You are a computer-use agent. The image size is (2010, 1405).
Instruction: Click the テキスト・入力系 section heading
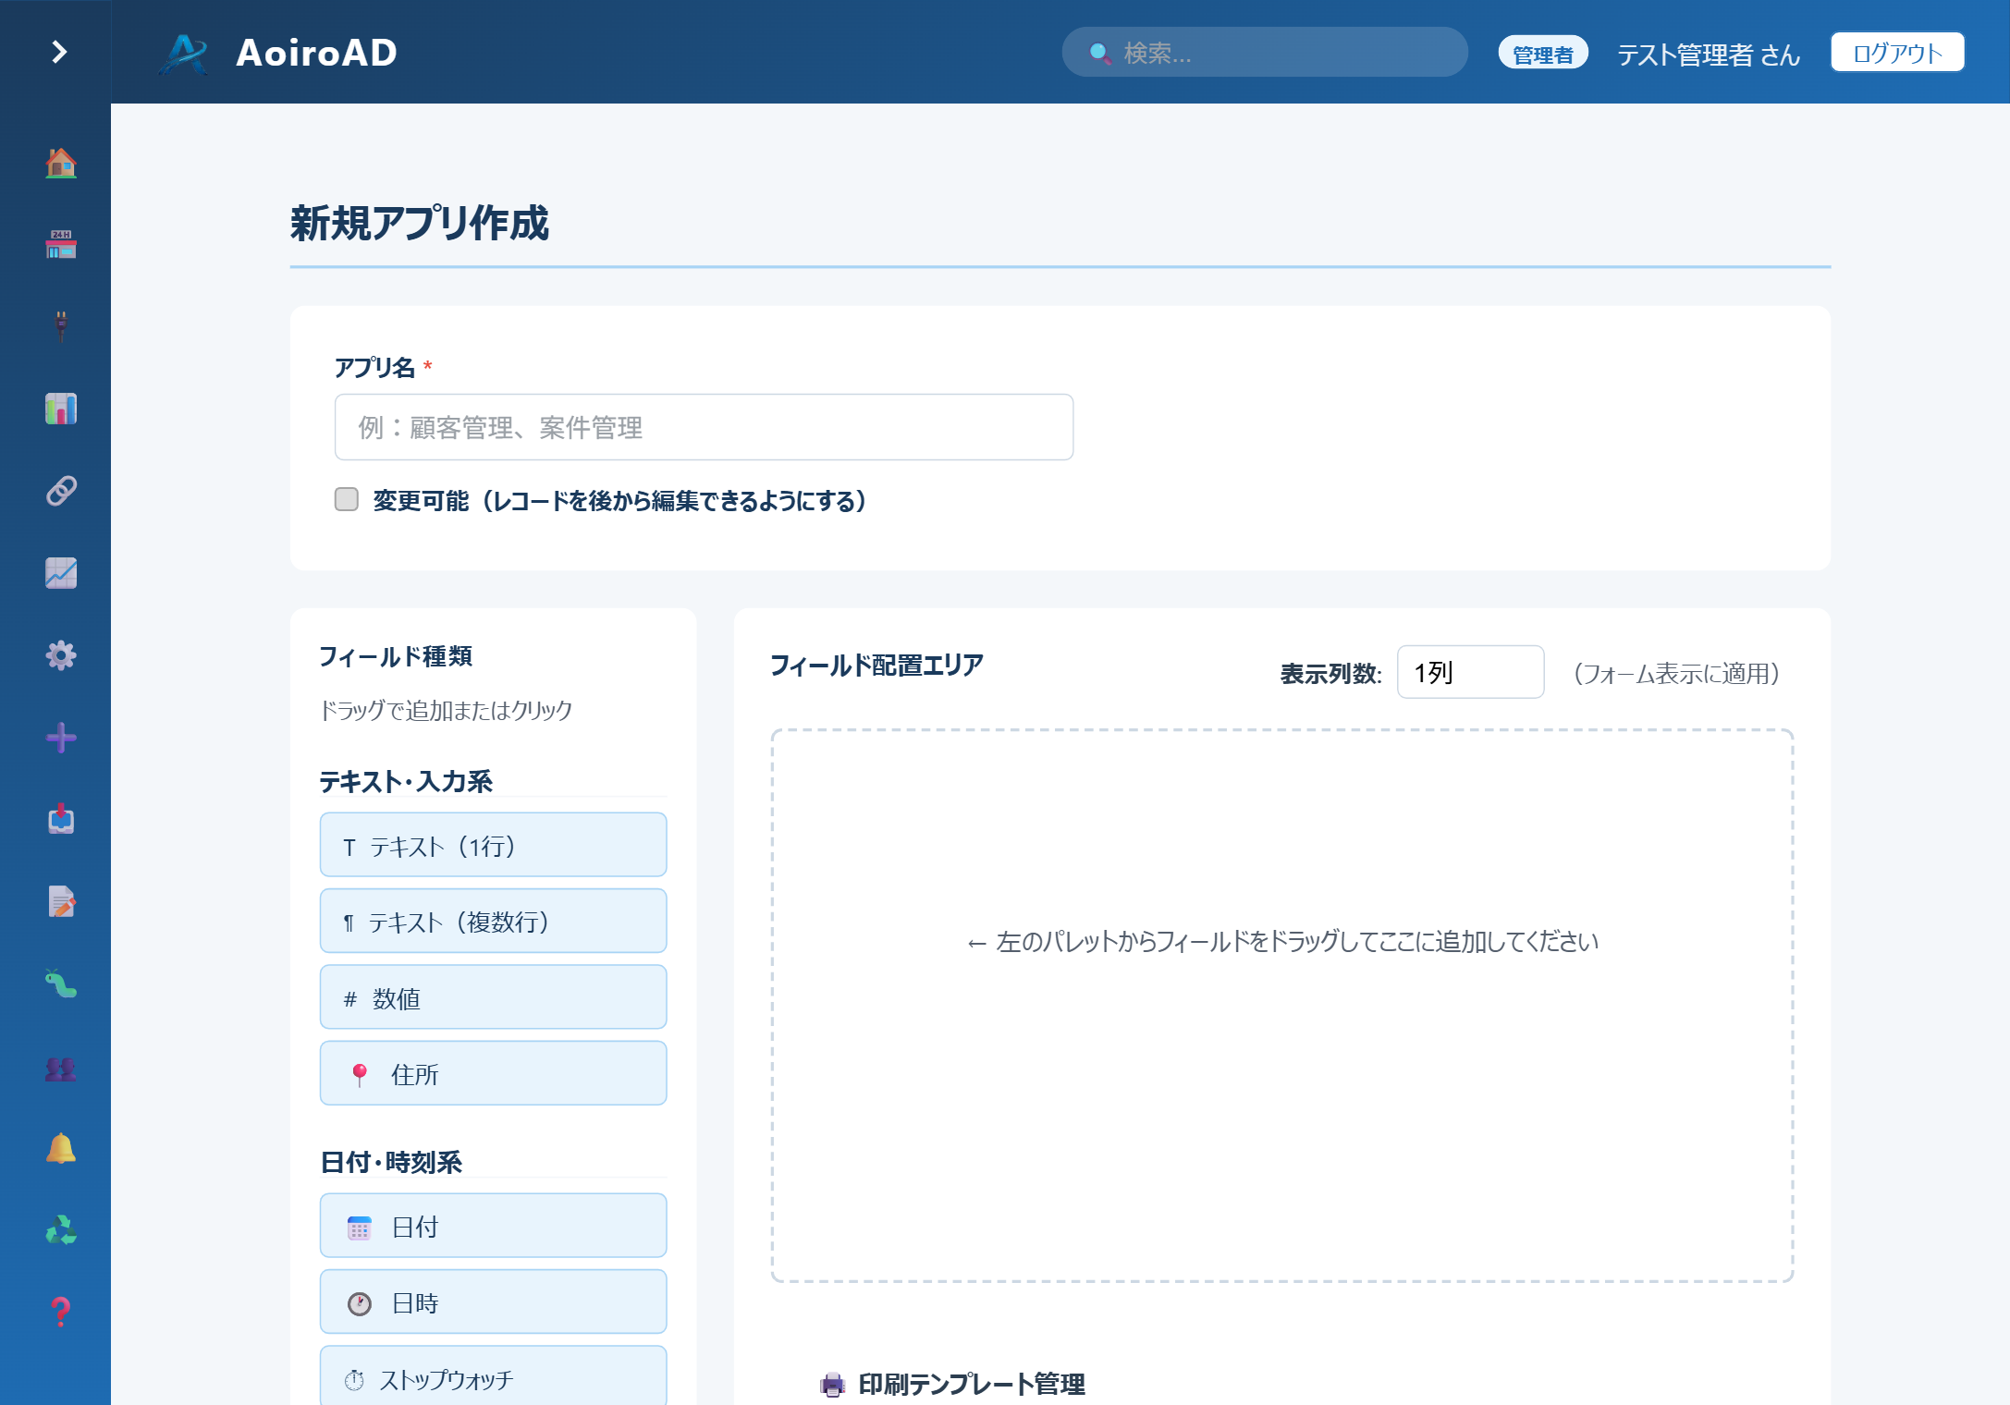[x=406, y=781]
